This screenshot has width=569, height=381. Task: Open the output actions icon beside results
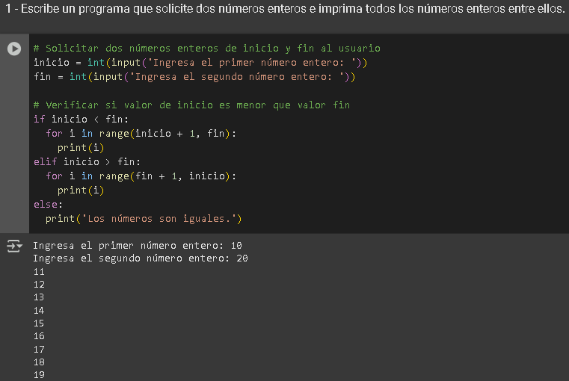(x=14, y=246)
